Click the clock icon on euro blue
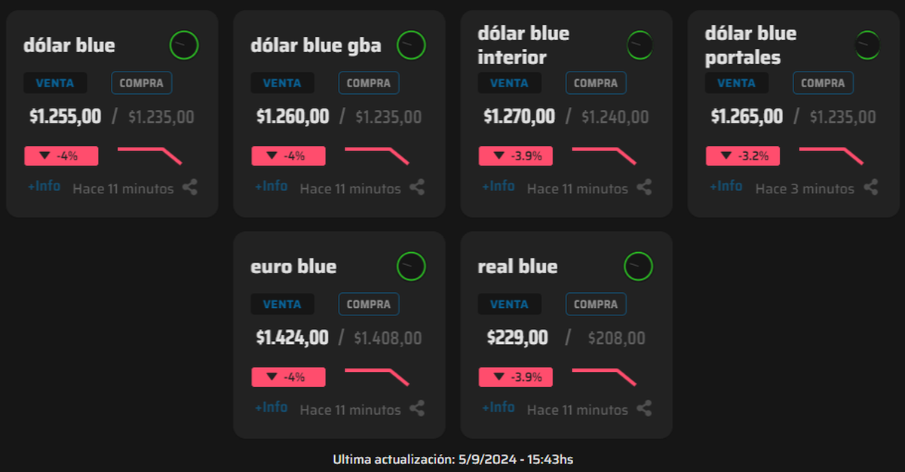This screenshot has width=905, height=472. pyautogui.click(x=411, y=266)
